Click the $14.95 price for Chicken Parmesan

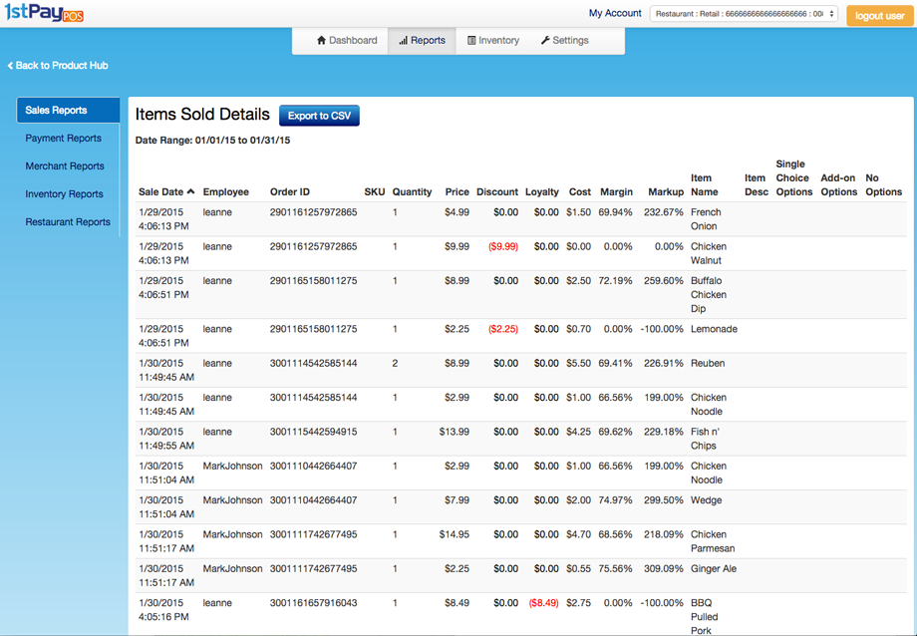click(455, 534)
